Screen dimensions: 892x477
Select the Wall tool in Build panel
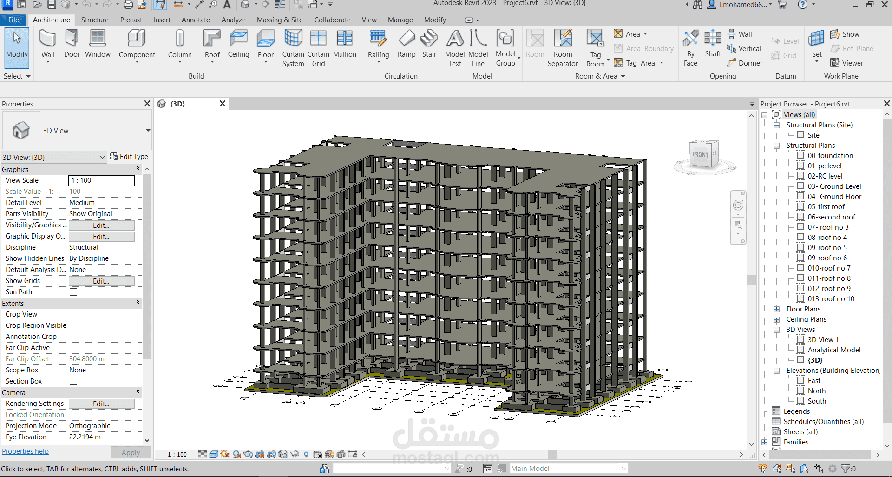click(48, 45)
